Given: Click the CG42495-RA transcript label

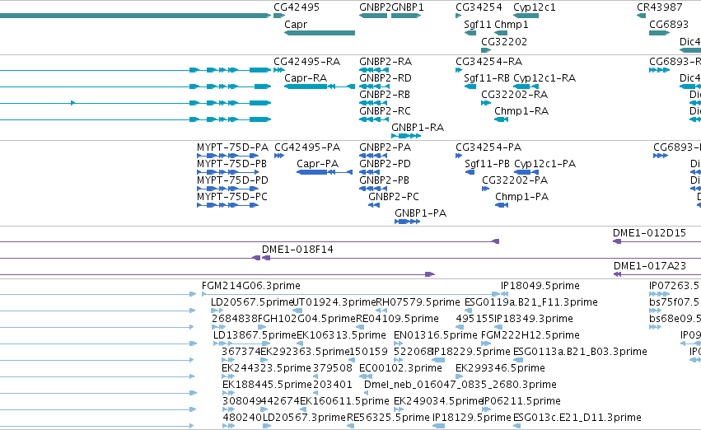Looking at the screenshot, I should tap(306, 61).
